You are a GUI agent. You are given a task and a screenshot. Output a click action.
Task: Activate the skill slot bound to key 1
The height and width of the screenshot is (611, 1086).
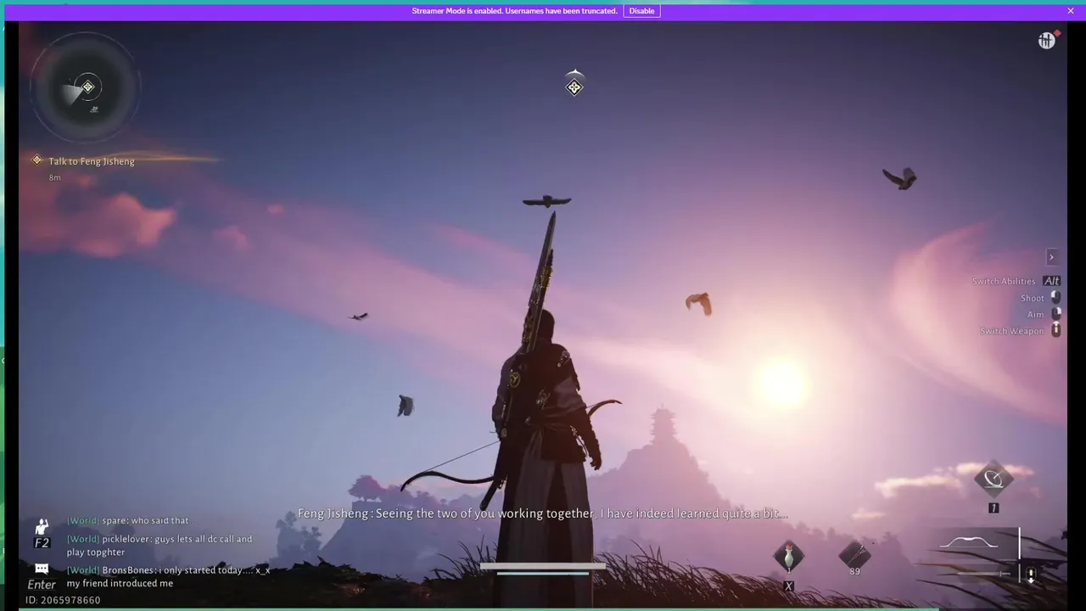point(994,480)
